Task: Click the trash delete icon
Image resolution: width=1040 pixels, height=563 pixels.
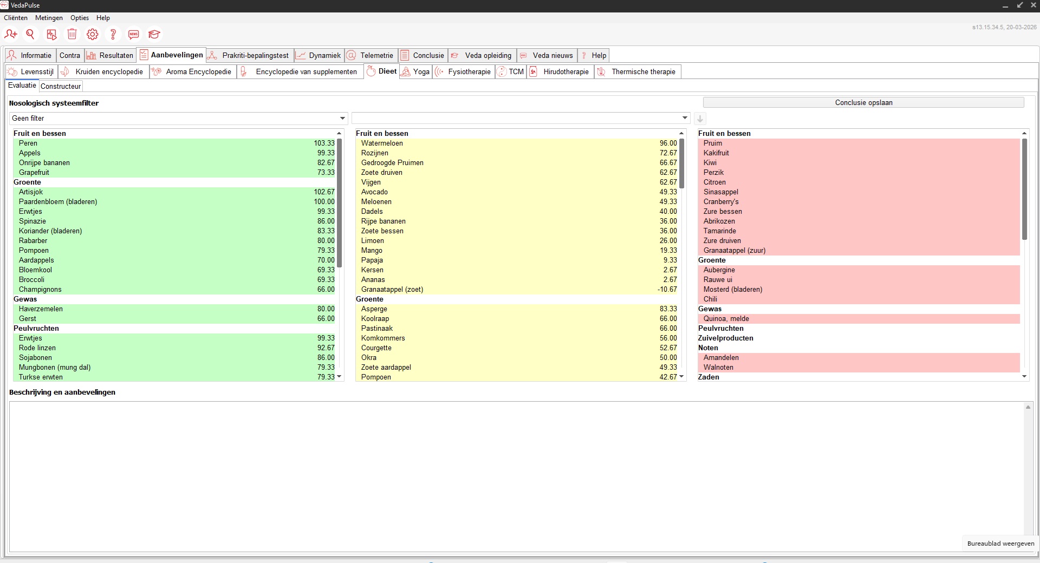Action: click(72, 35)
